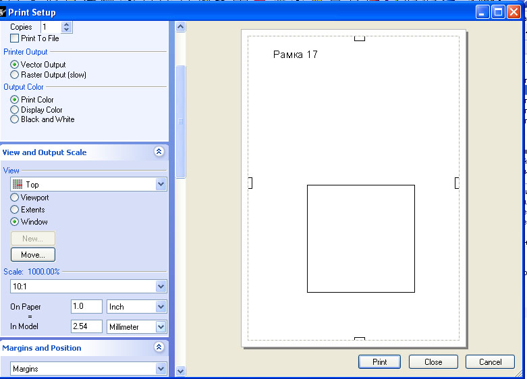Screen dimensions: 527x379
Task: Collapse the View and Output Scale section
Action: [x=159, y=152]
